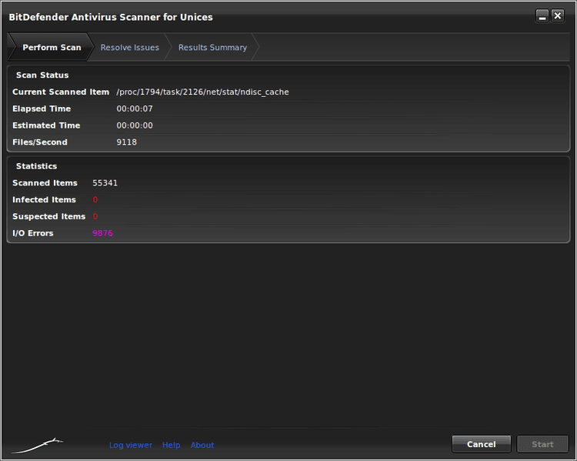Click the Files/Second value 9118

point(126,142)
